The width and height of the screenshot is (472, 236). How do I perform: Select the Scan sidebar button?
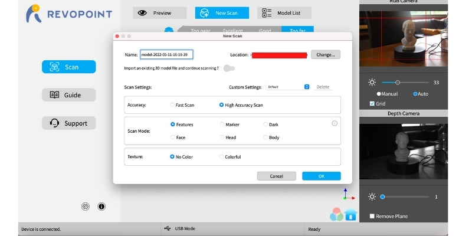(69, 67)
